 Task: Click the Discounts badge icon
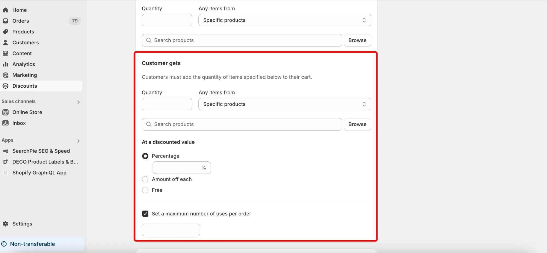point(5,86)
